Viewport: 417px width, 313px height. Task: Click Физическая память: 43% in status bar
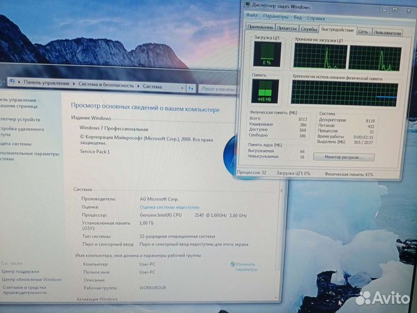point(349,174)
